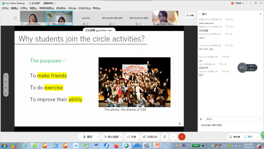This screenshot has height=149, width=264.
Task: Stop video with 停止视频 button
Action: pyautogui.click(x=111, y=137)
